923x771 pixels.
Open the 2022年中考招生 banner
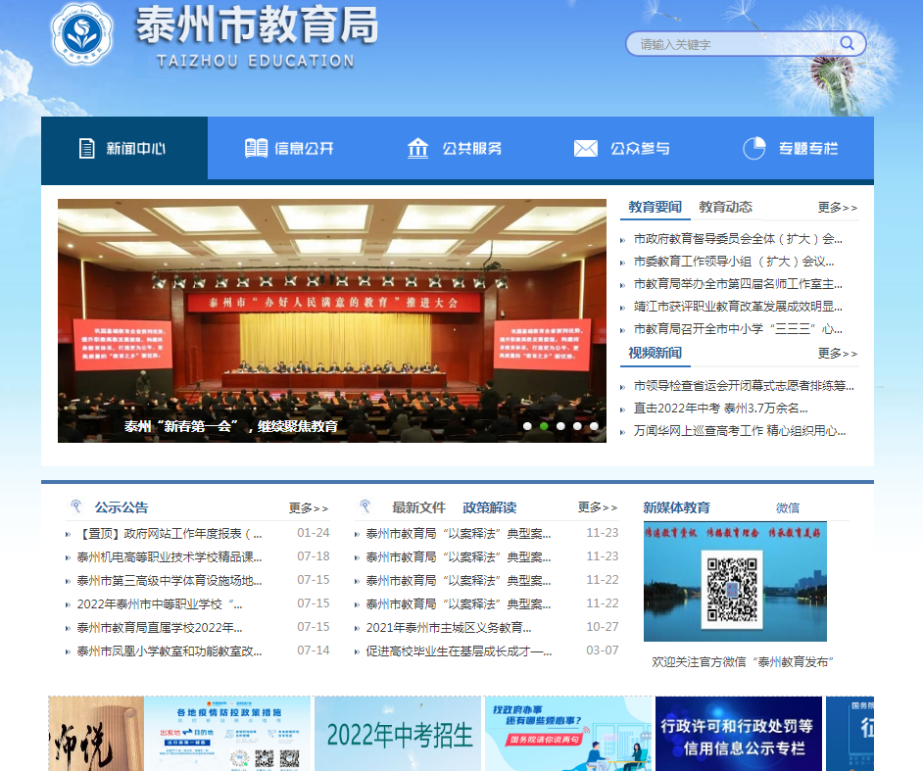click(398, 734)
